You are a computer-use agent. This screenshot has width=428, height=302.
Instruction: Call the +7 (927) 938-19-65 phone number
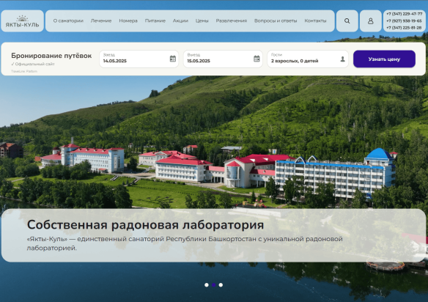pos(405,21)
